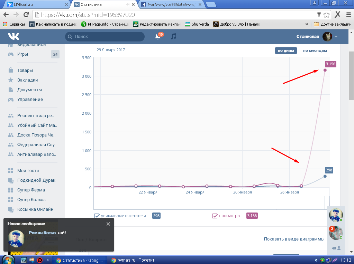354x264 pixels.
Task: Open Товары shopping bag sidebar item
Action: [25, 70]
